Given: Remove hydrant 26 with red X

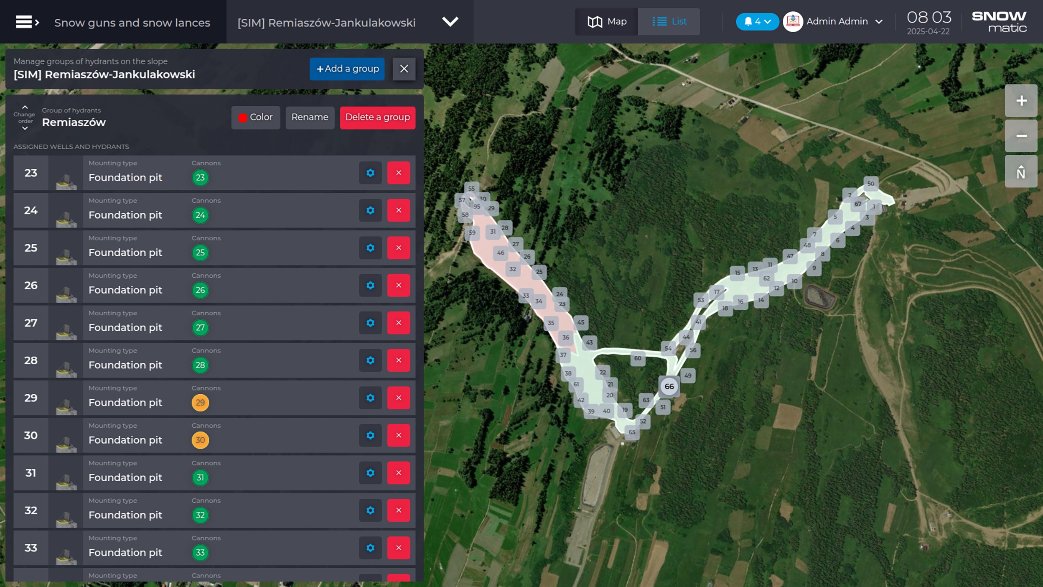Looking at the screenshot, I should click(x=398, y=285).
